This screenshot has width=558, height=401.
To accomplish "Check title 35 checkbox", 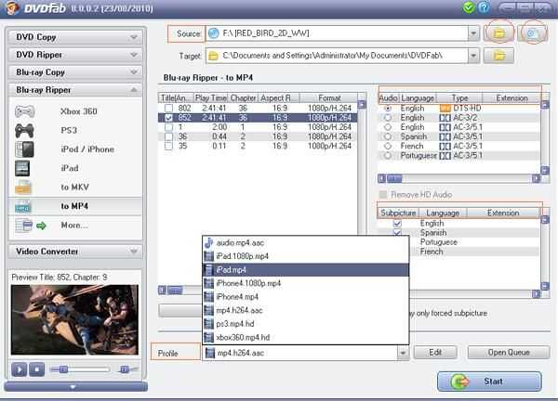I will (x=168, y=146).
